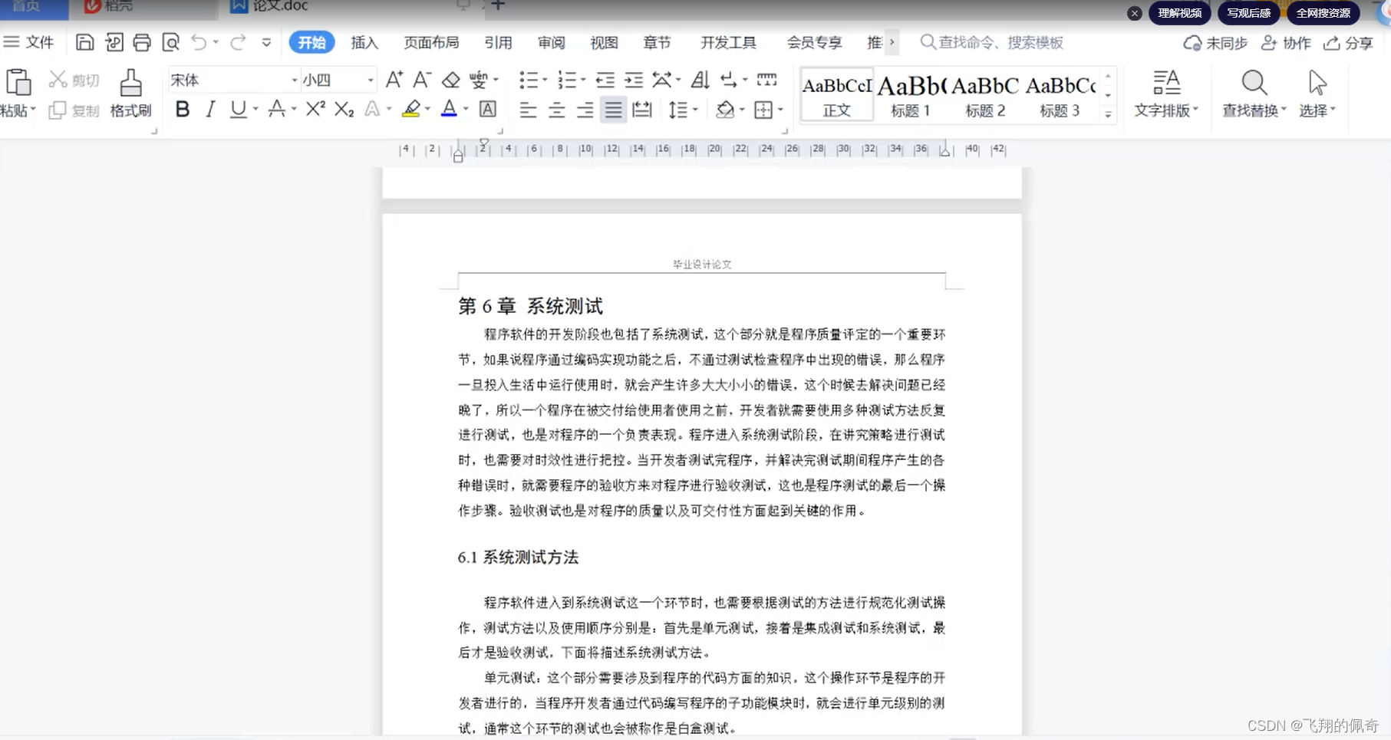Click the numbered list icon
This screenshot has height=740, width=1391.
566,80
